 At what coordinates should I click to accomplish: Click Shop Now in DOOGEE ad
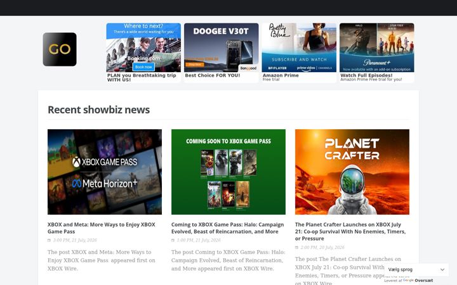[x=195, y=65]
